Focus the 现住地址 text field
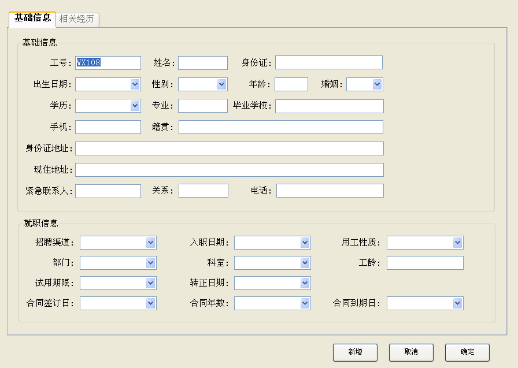Image resolution: width=518 pixels, height=368 pixels. (230, 170)
